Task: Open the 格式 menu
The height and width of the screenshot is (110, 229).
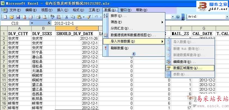Action: (78, 10)
